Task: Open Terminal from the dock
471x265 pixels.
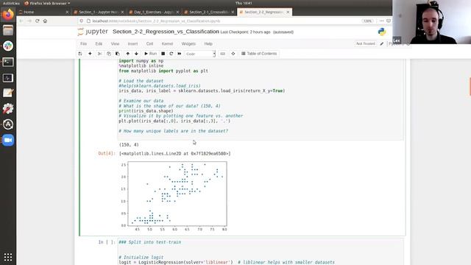Action: click(8, 62)
